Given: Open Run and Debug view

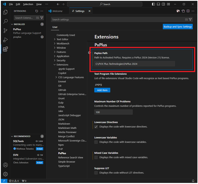Looking at the screenshot, I should click(x=5, y=40).
